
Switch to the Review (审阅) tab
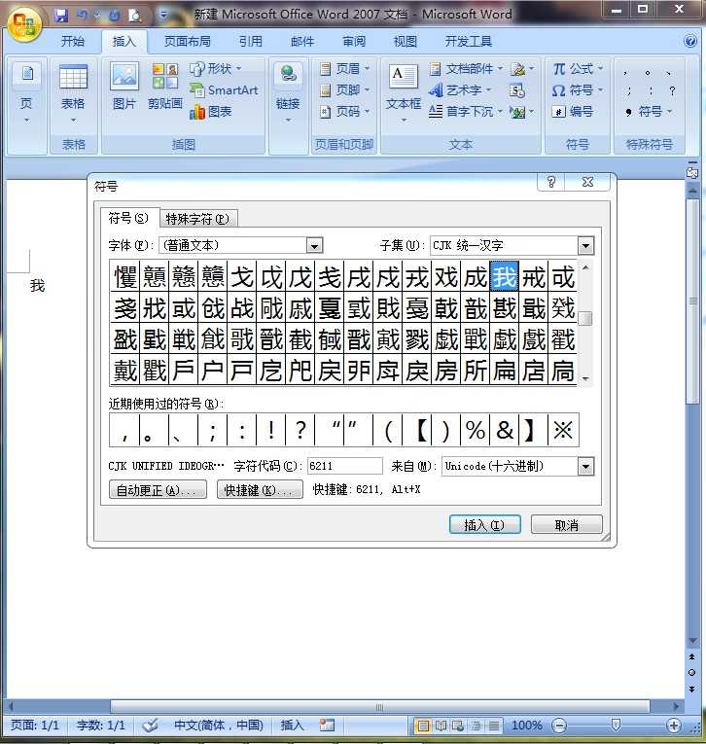point(354,41)
